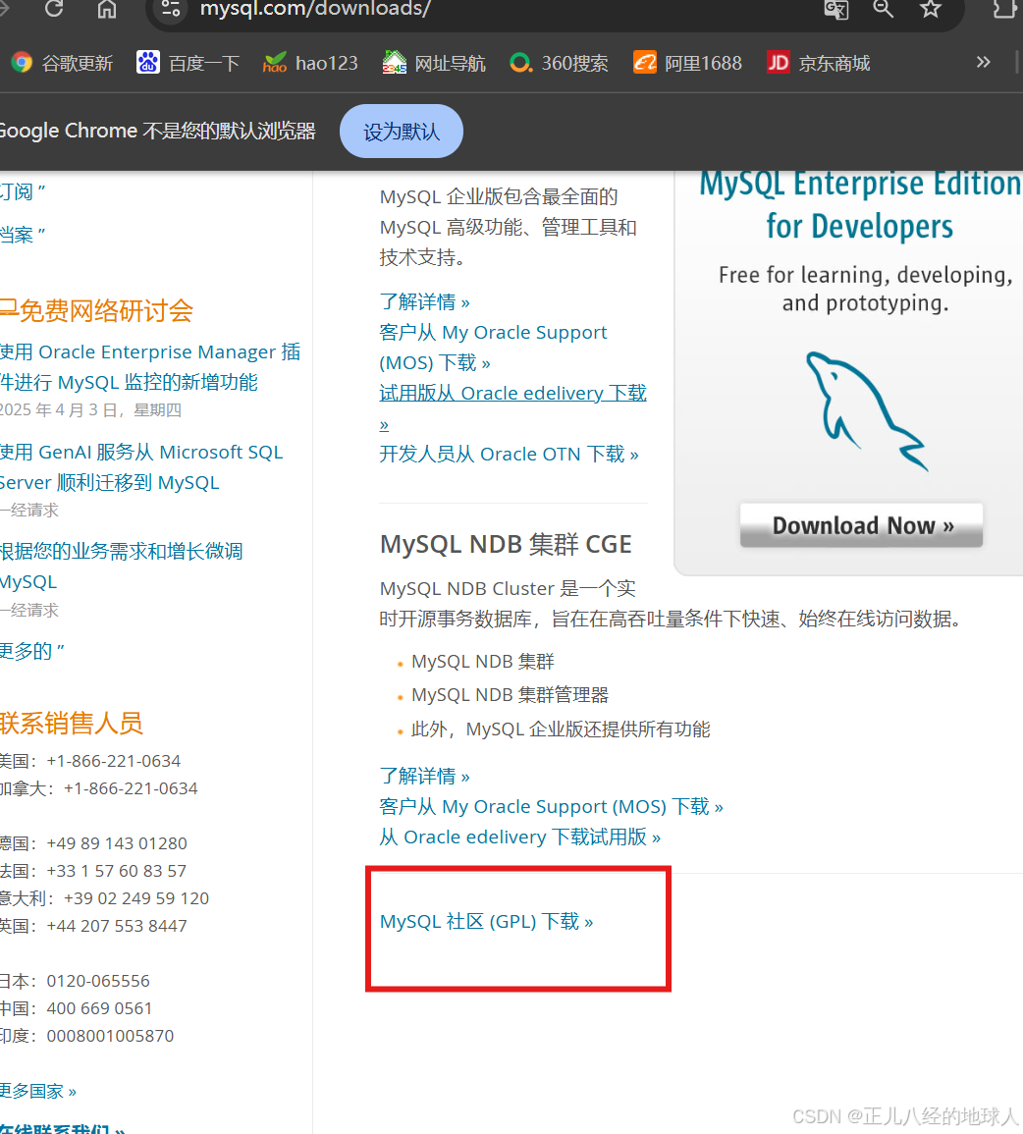1023x1134 pixels.
Task: Click the 联系销售人员 heading
Action: pyautogui.click(x=72, y=724)
